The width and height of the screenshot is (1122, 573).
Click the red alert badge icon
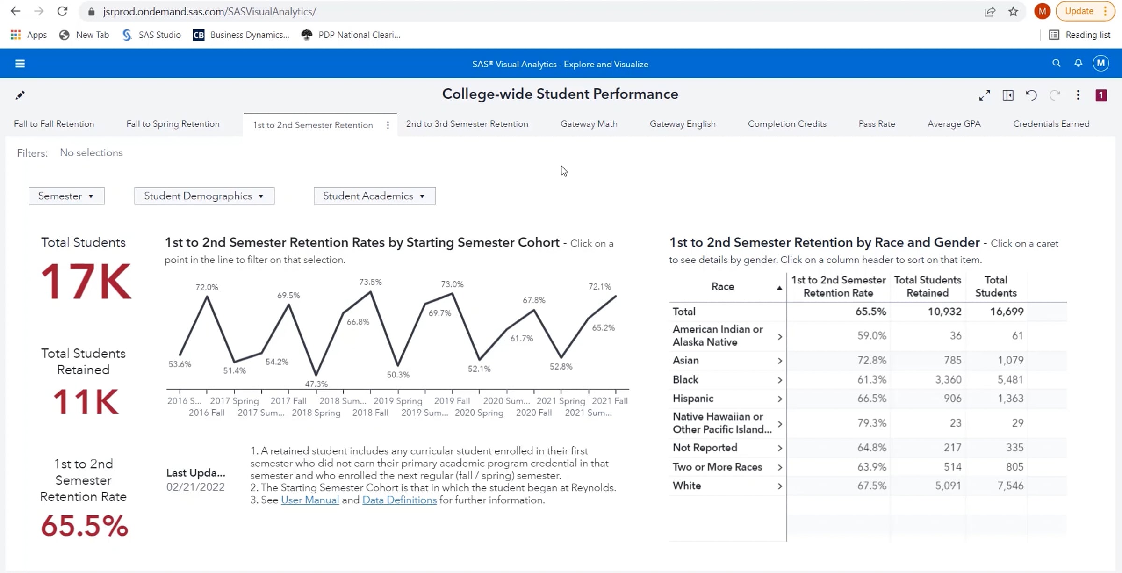1101,95
